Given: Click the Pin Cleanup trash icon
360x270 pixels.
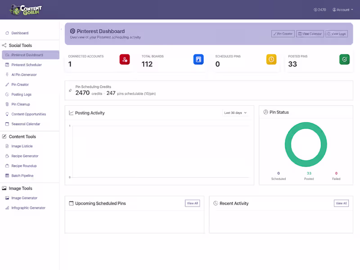Looking at the screenshot, I should [7, 104].
